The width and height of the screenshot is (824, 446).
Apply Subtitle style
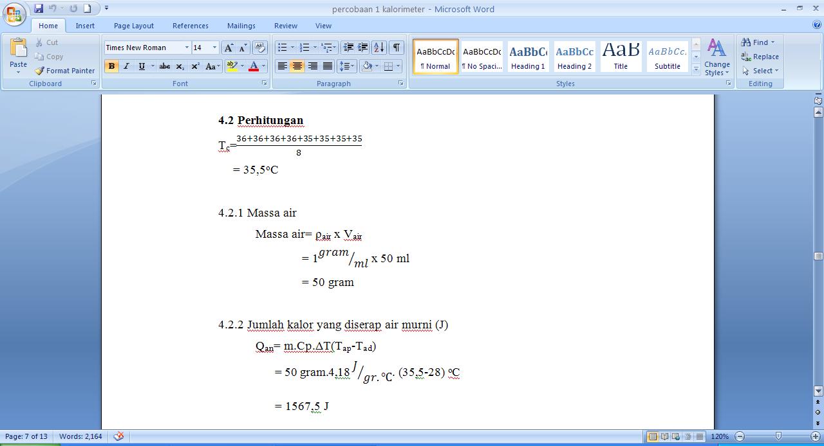(x=668, y=57)
